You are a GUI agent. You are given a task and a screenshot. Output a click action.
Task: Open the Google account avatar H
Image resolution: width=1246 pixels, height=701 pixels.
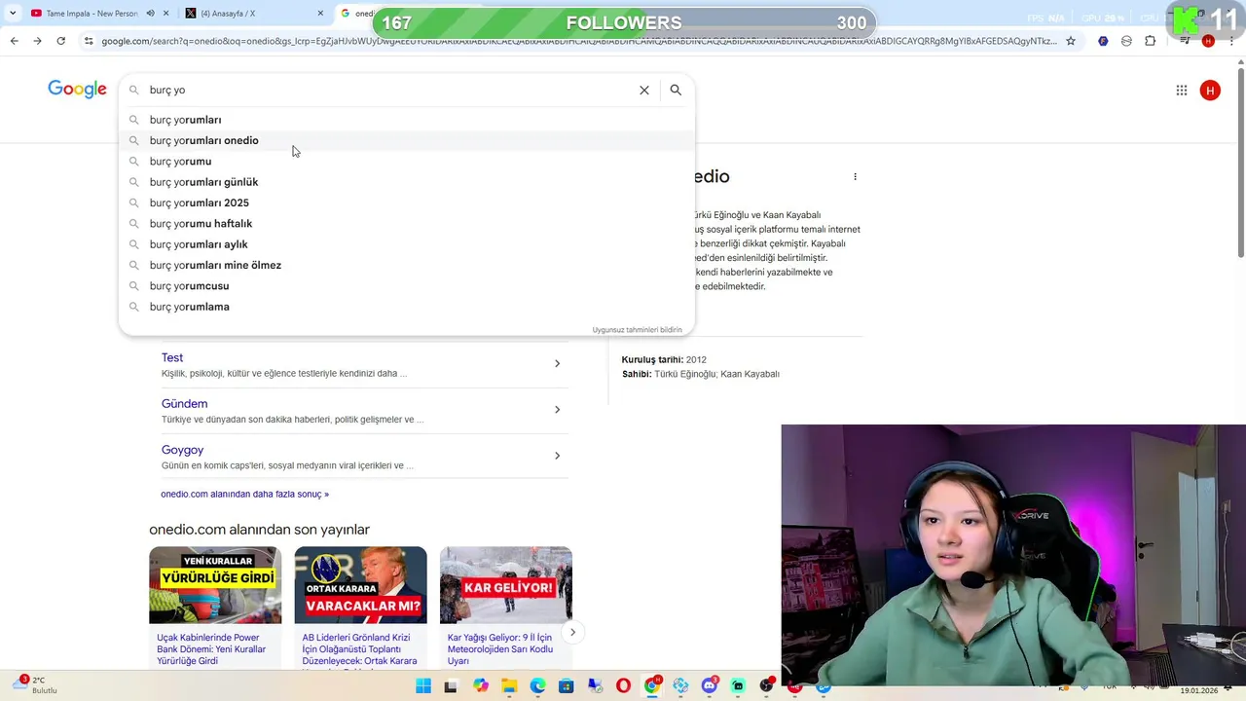click(x=1210, y=91)
